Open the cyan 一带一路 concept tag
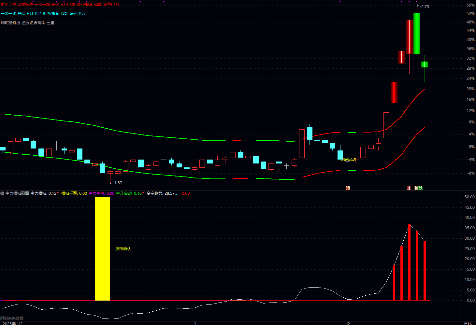 click(x=8, y=14)
